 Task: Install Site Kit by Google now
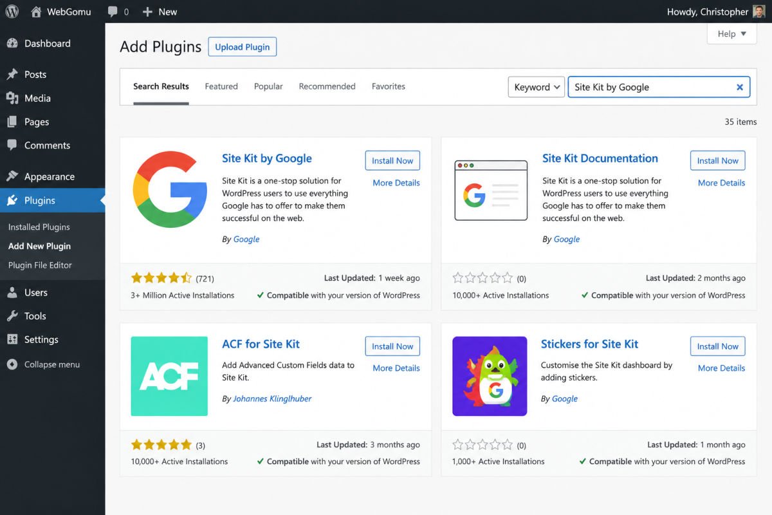point(392,160)
